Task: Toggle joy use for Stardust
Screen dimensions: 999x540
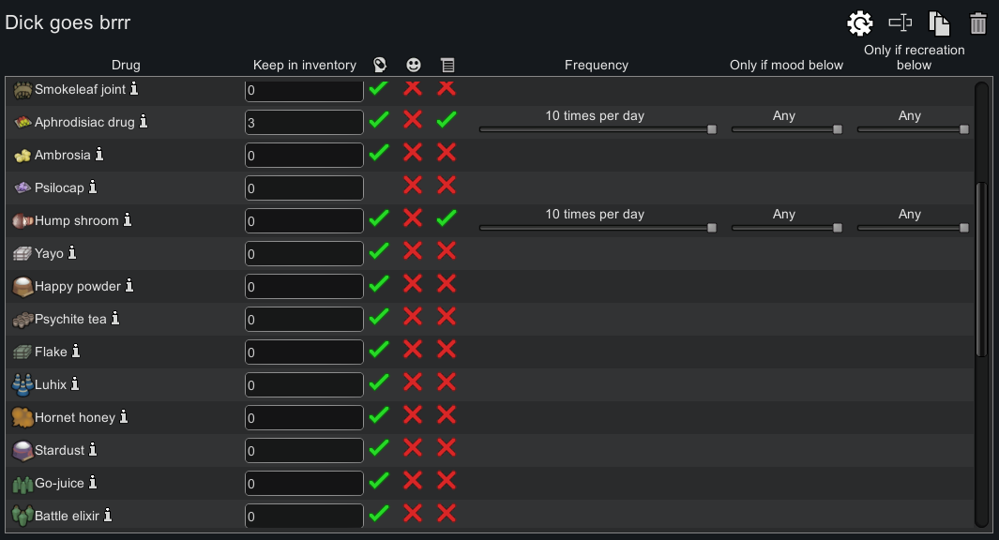Action: (x=413, y=448)
